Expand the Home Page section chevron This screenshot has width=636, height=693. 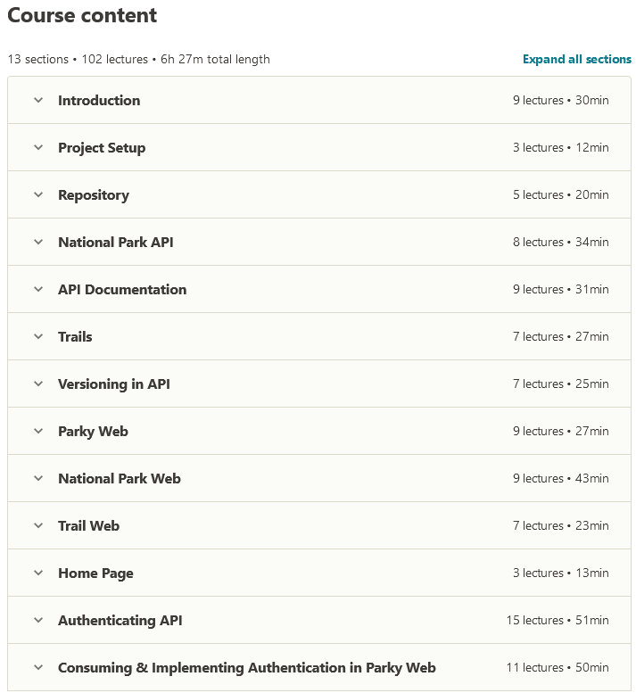pos(38,573)
